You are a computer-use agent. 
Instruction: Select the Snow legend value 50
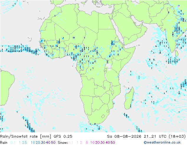pyautogui.click(x=113, y=143)
